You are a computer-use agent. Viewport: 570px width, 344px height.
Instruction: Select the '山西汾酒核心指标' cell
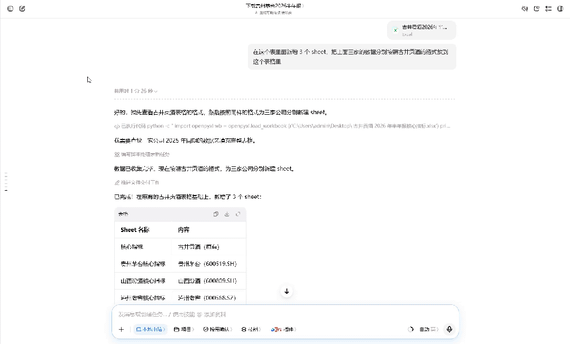pyautogui.click(x=143, y=281)
